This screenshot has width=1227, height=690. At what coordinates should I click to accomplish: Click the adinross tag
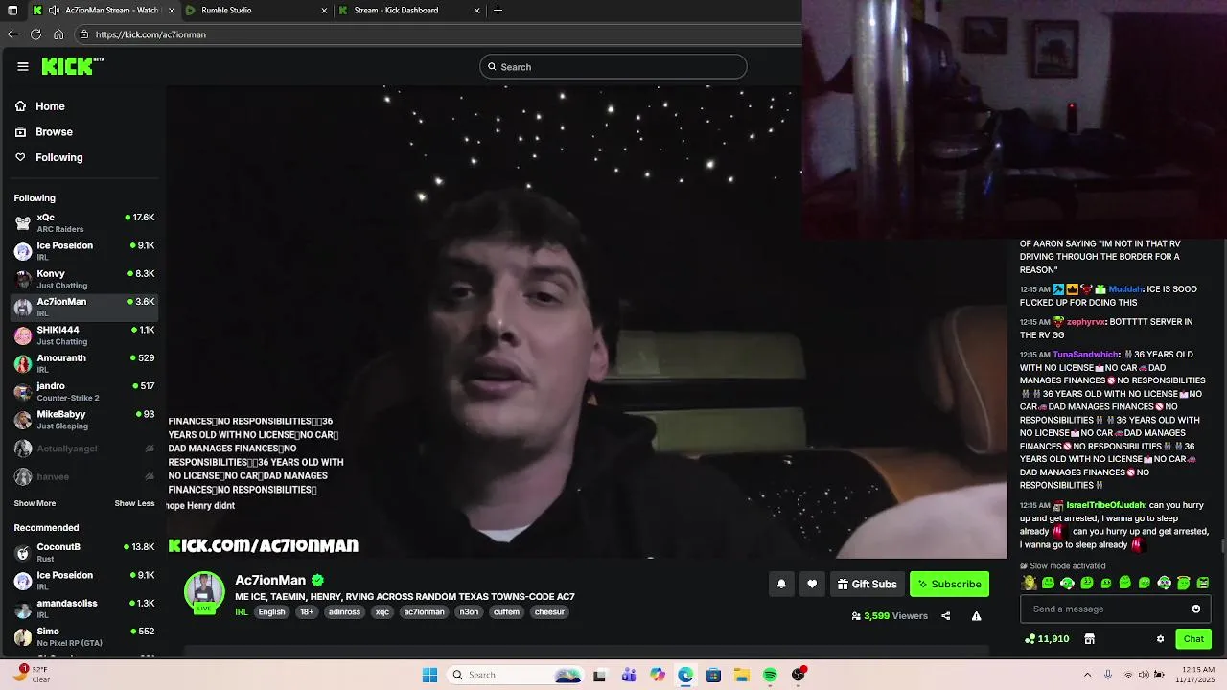pyautogui.click(x=344, y=612)
